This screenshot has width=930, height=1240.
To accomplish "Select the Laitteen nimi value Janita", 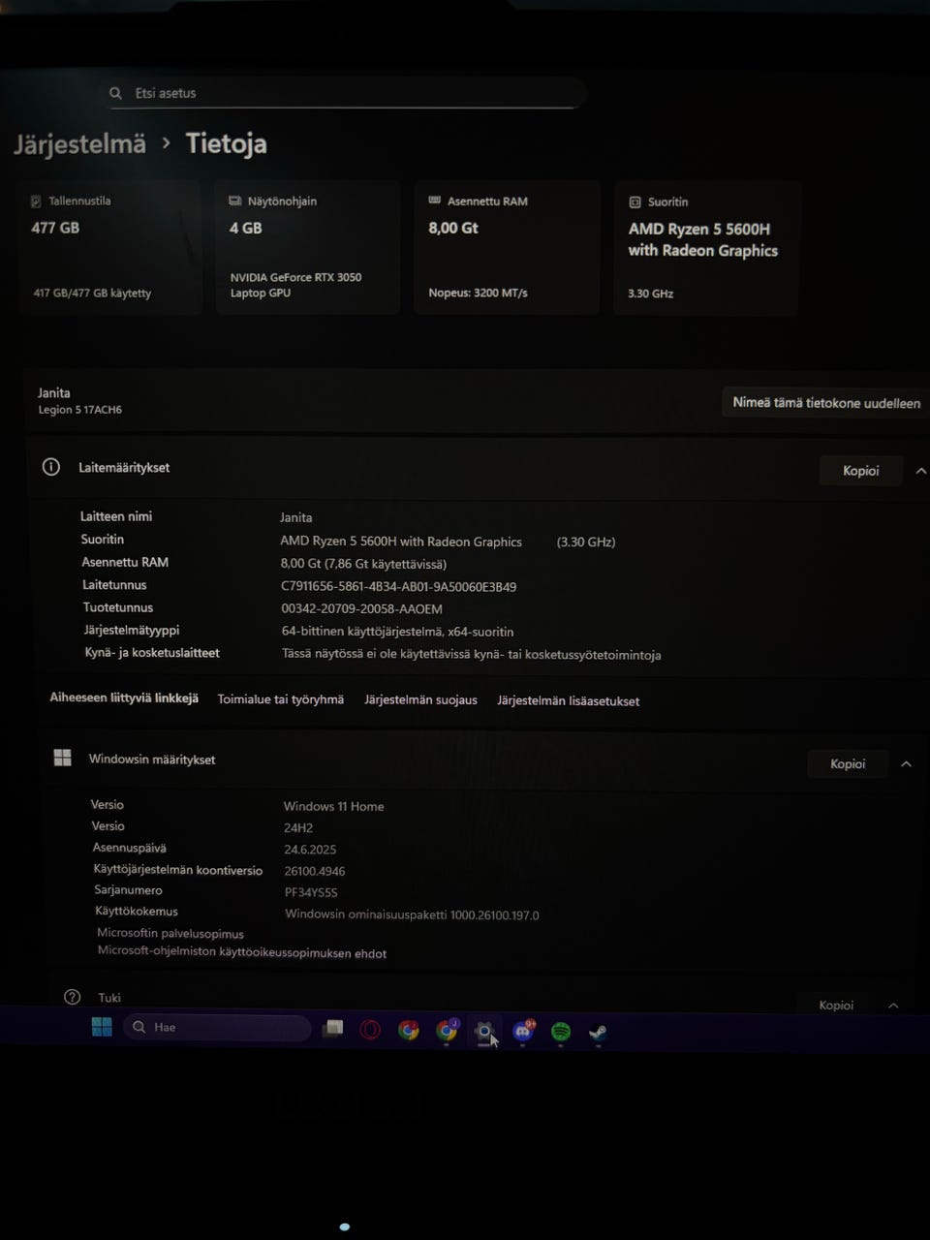I will tap(296, 518).
